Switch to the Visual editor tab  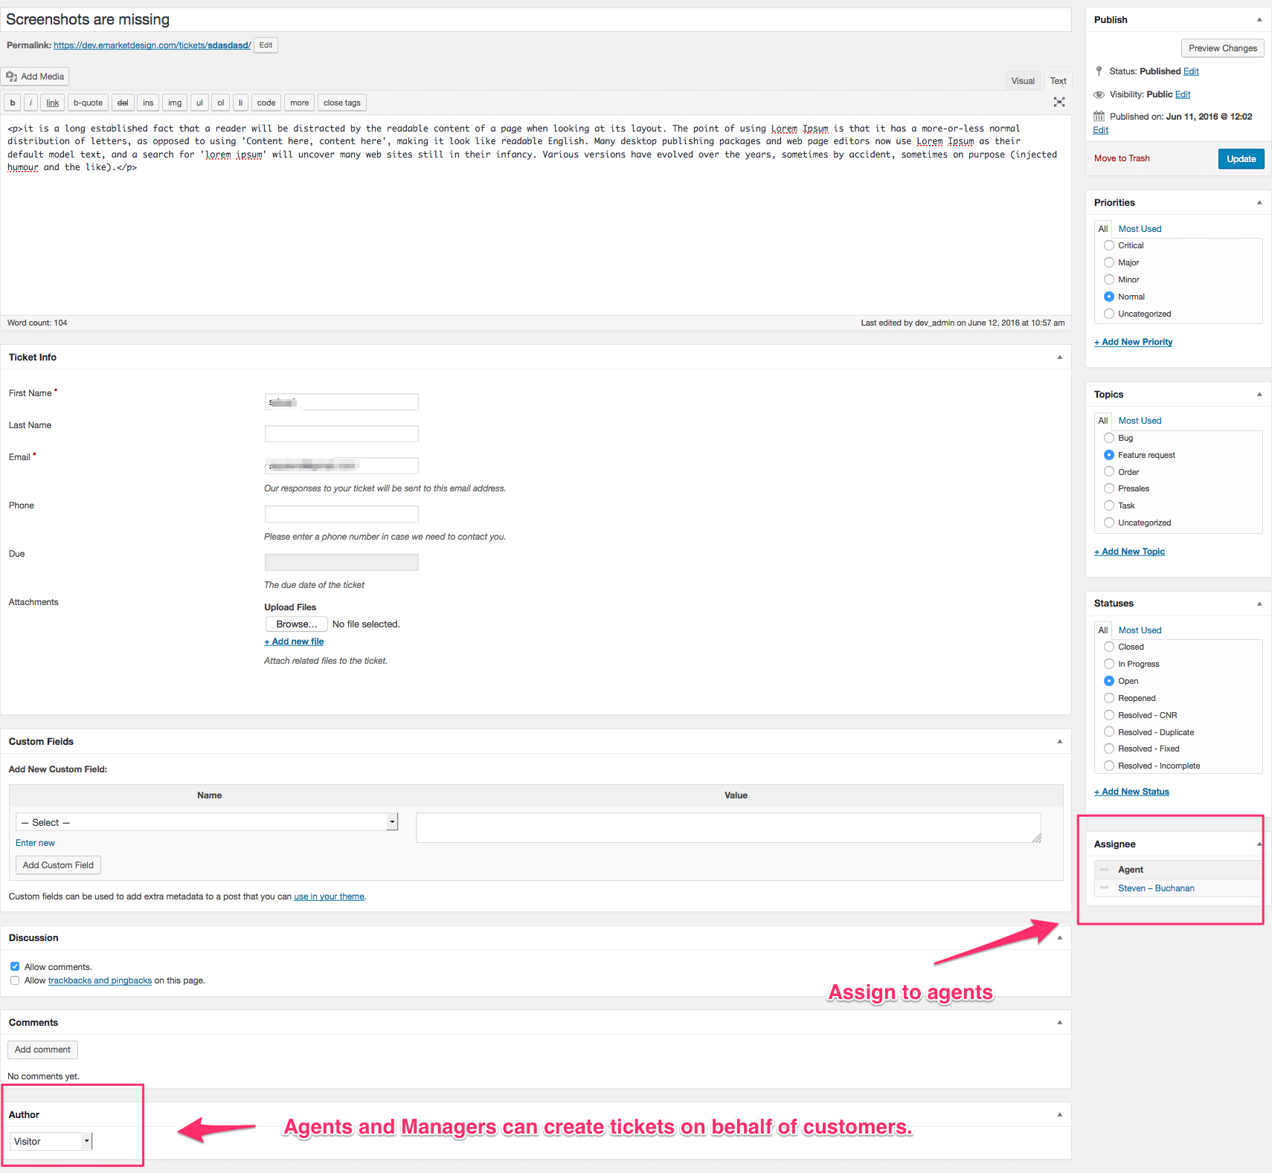click(x=1022, y=81)
